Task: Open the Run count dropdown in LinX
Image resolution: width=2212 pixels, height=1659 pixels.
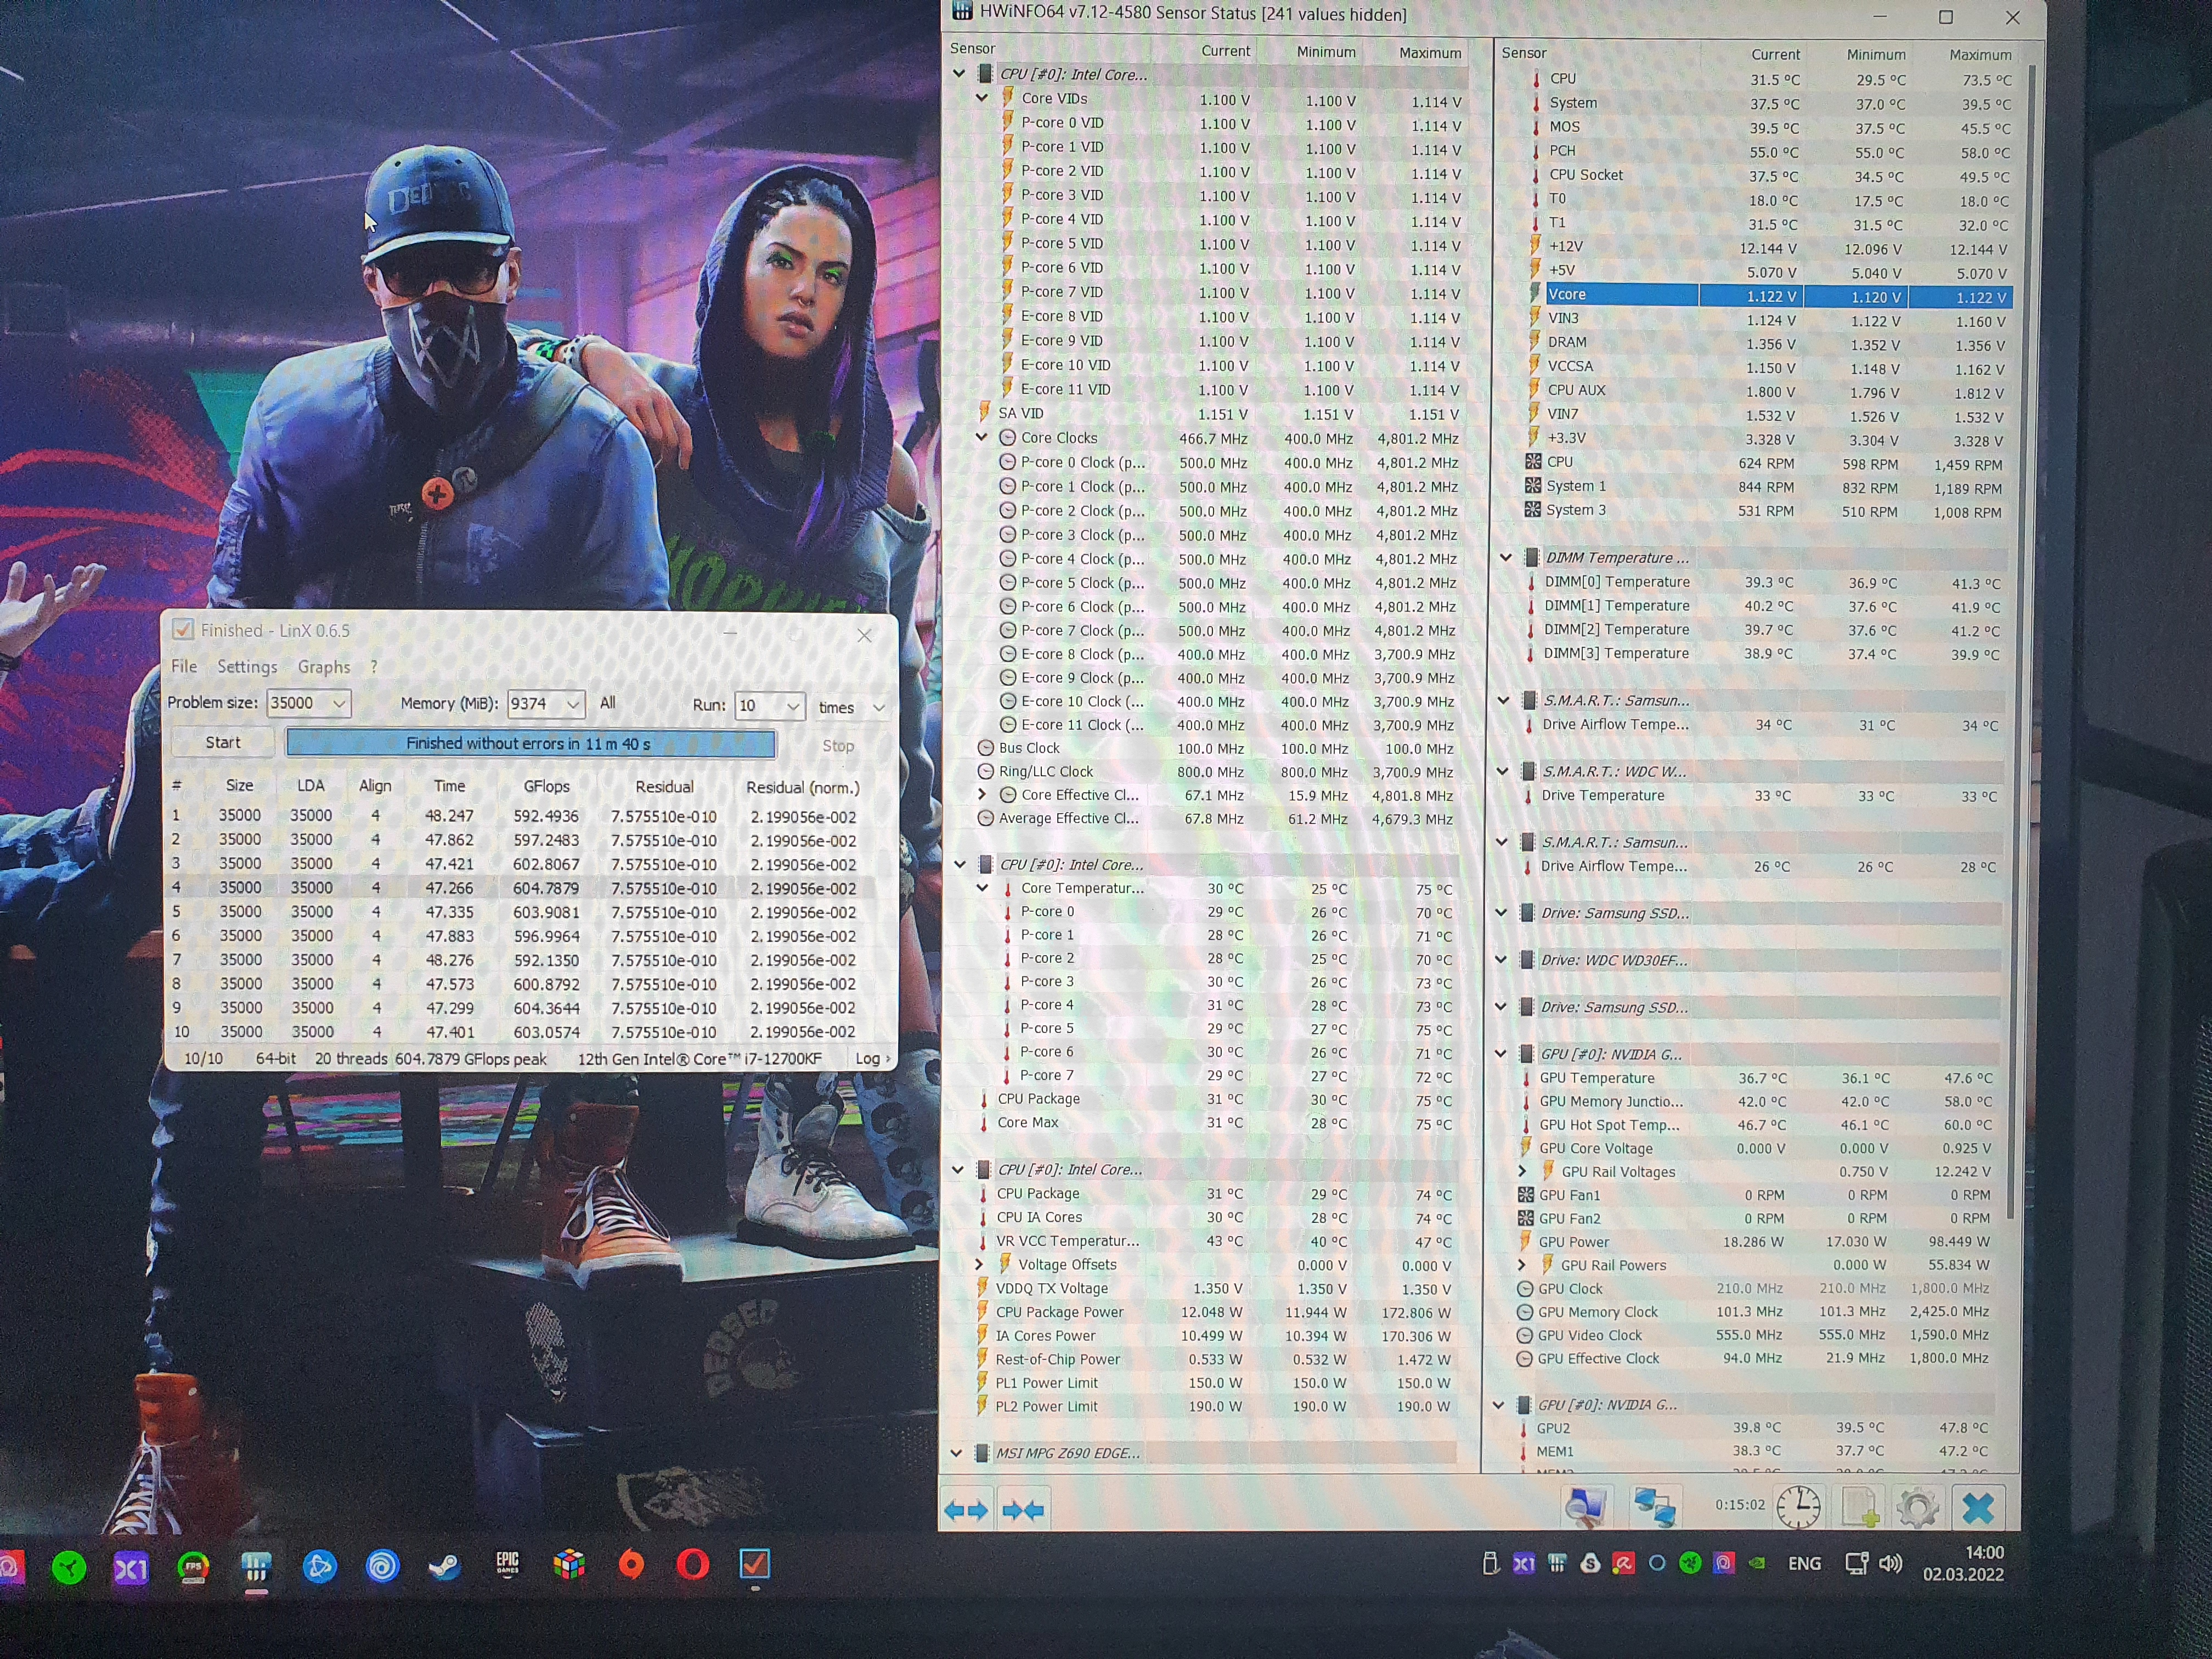Action: (792, 706)
